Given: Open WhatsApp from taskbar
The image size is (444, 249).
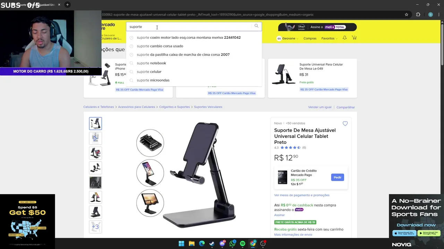Looking at the screenshot, I should (232, 243).
